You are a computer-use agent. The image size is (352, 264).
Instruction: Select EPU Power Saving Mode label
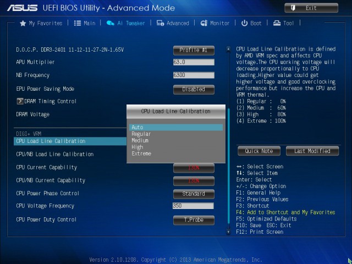(x=45, y=89)
